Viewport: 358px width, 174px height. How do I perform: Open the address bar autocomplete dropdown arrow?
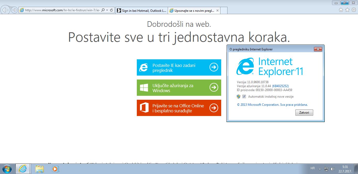coord(107,10)
